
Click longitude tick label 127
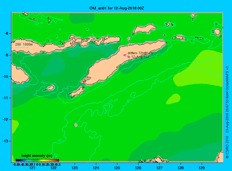159,168
